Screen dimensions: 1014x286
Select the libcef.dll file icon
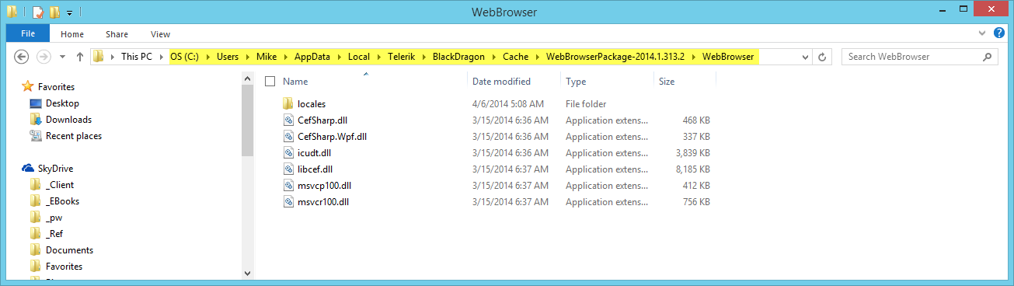tap(288, 169)
